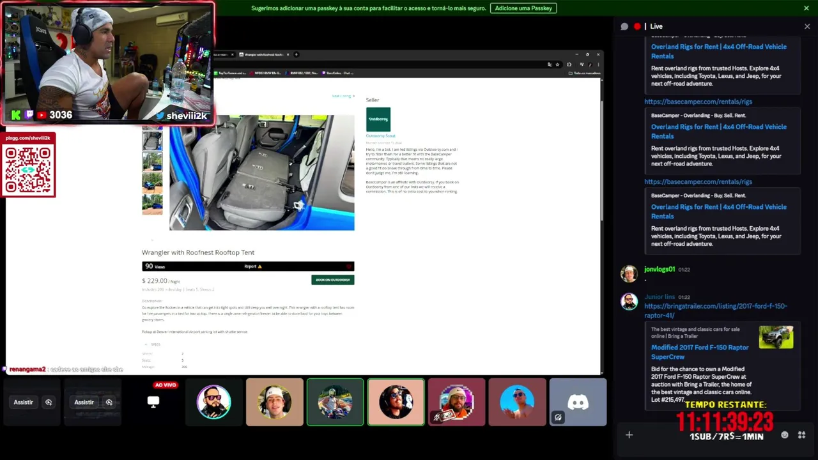Switch to the Wrangler with Roofnest browser tab
The image size is (818, 460).
pos(262,54)
